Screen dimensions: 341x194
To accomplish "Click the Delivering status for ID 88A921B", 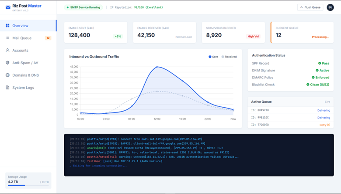I will [x=324, y=110].
